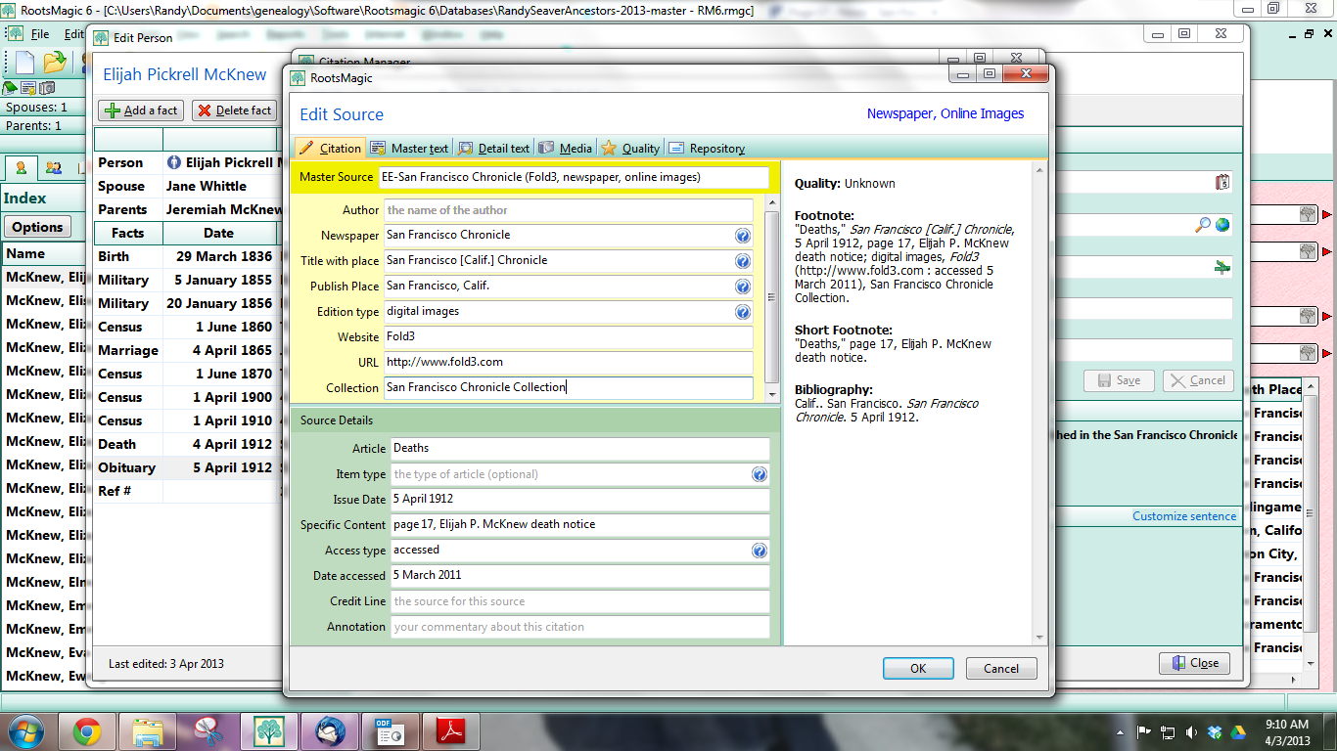Click the Credit Line field
The image size is (1337, 751).
(x=579, y=601)
